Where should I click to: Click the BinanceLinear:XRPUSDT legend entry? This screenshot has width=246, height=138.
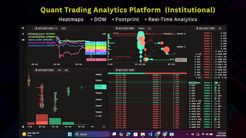(x=42, y=46)
